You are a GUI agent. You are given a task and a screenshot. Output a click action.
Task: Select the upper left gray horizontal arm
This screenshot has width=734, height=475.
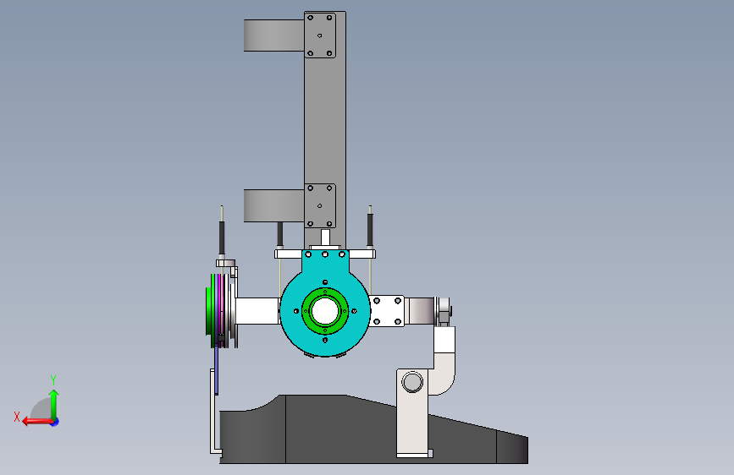(x=273, y=35)
